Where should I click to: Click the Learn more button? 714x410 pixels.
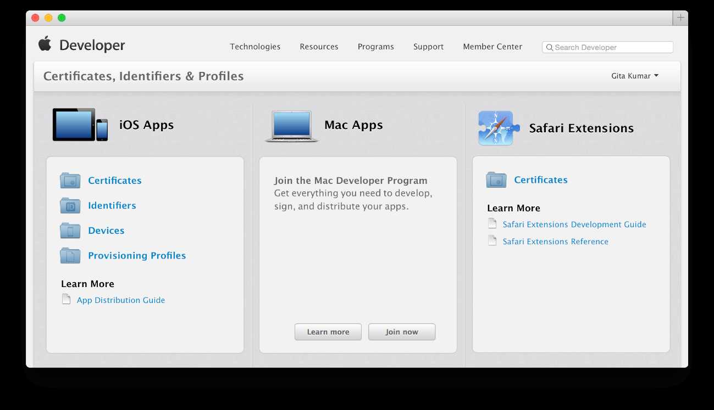[x=328, y=332]
